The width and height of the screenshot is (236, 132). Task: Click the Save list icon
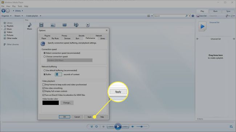pos(198,16)
